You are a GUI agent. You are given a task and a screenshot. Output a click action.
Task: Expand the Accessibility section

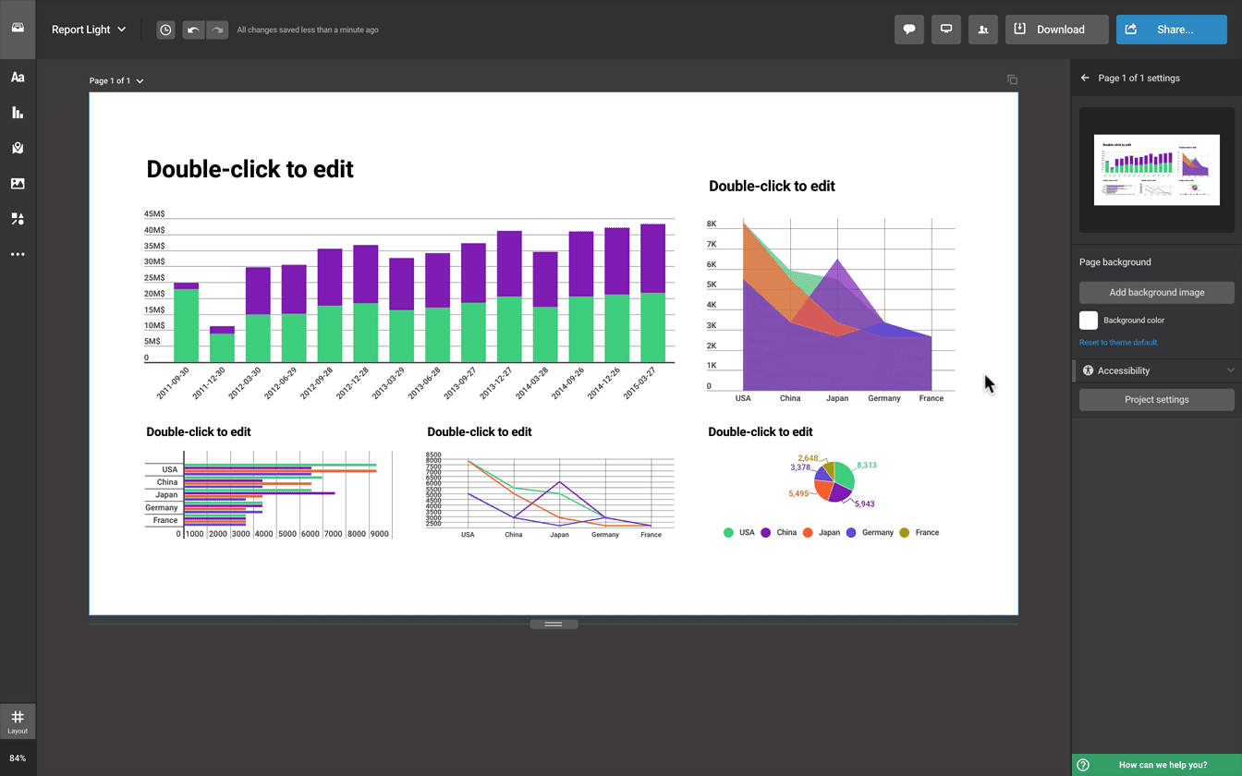(x=1156, y=370)
